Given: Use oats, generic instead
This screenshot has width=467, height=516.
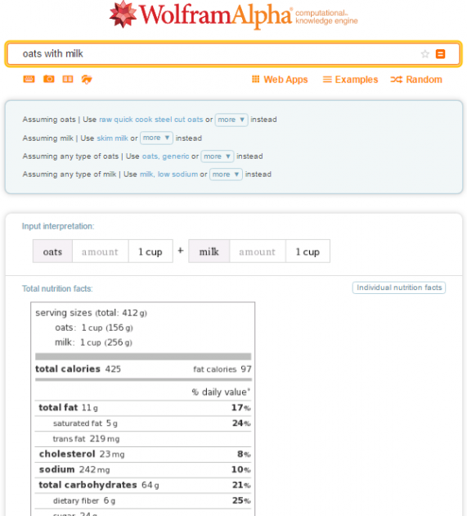Looking at the screenshot, I should 165,156.
